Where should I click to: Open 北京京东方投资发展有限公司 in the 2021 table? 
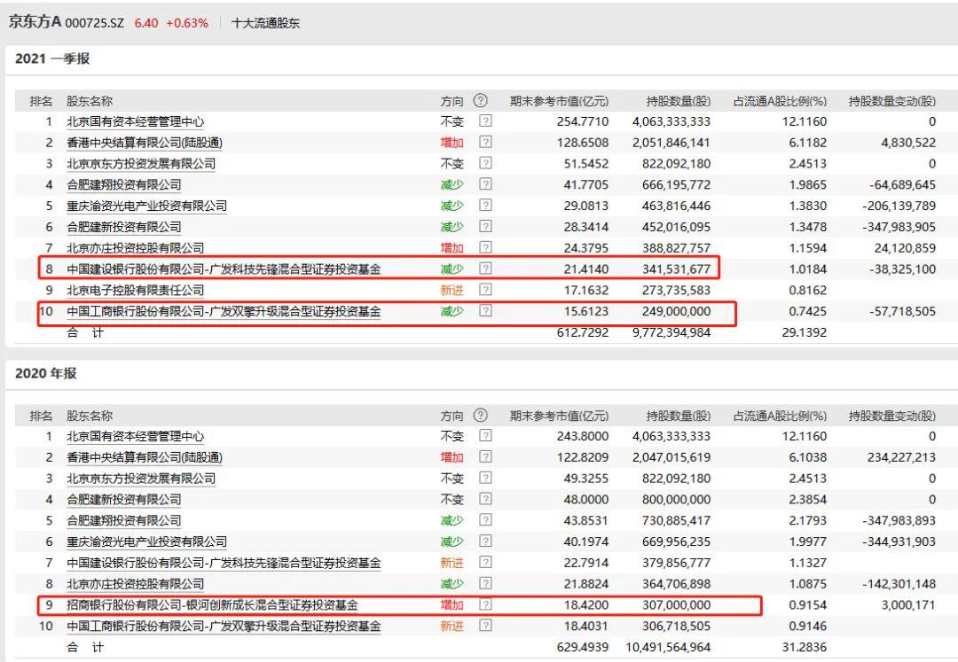point(140,164)
